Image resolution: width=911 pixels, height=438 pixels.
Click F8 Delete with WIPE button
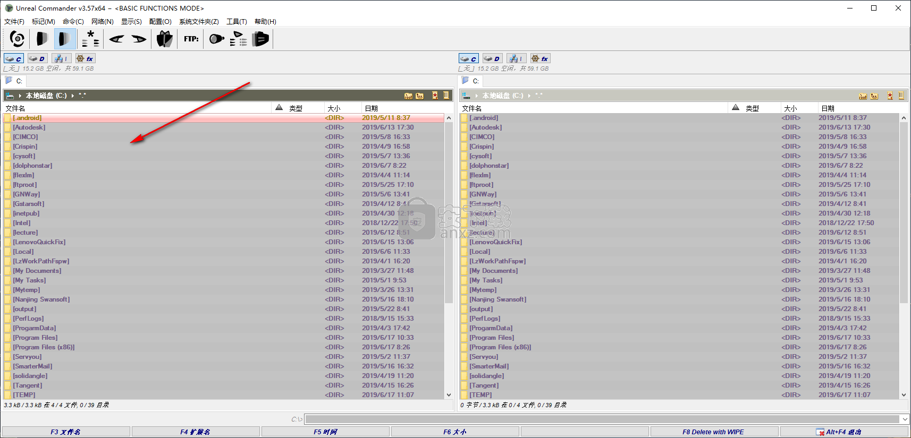[714, 432]
